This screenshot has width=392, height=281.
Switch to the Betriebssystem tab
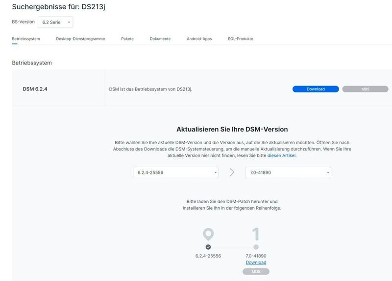coord(26,39)
